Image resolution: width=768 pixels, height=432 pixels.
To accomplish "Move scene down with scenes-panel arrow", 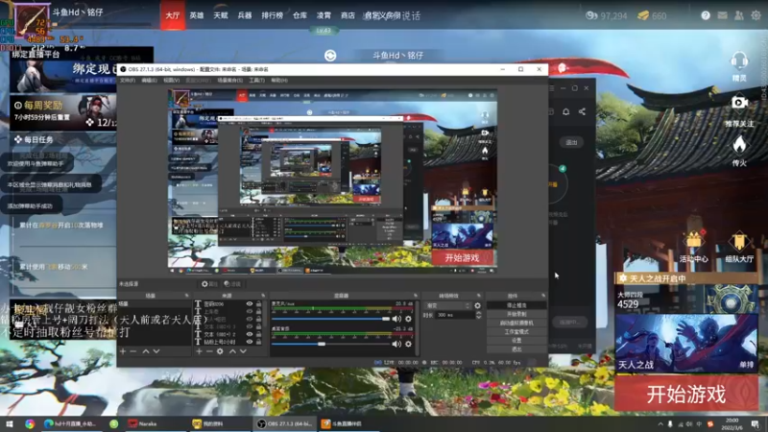I will coord(156,351).
